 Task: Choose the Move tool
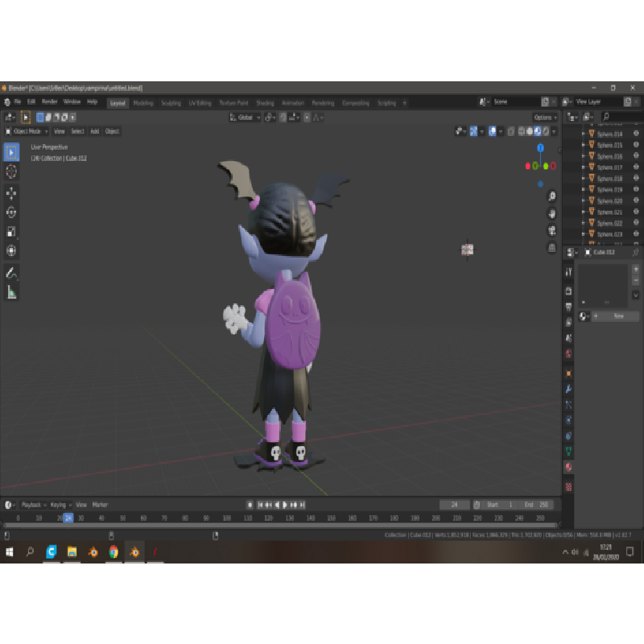11,193
